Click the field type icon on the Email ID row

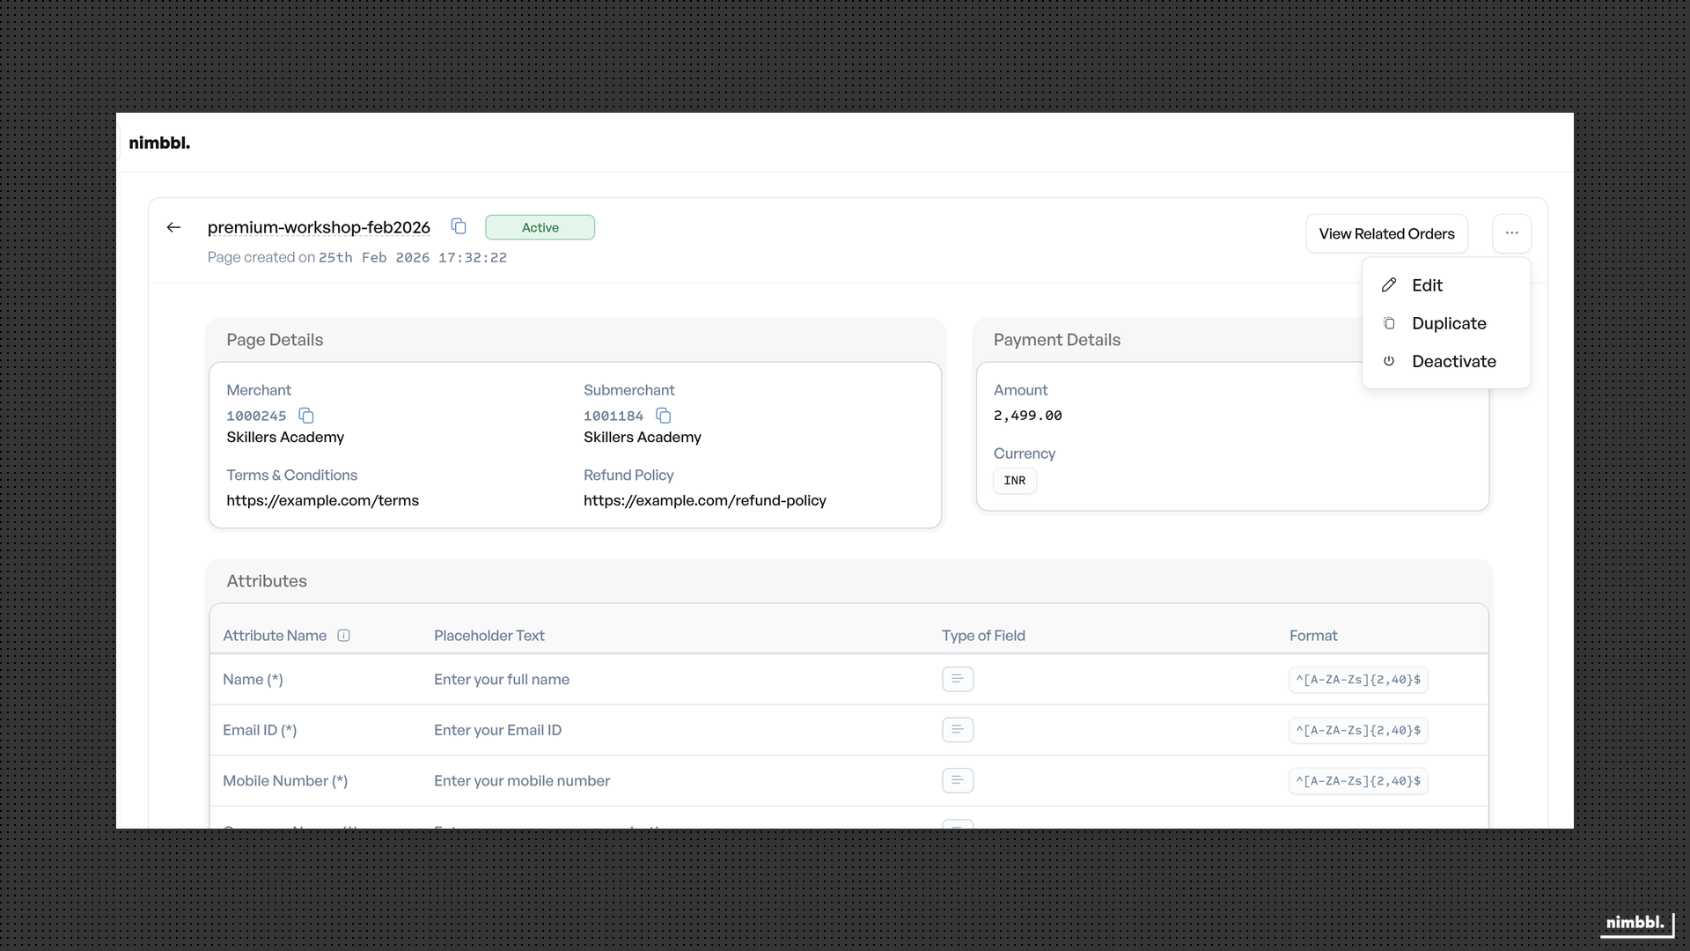coord(959,730)
